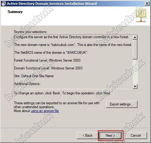Select the Forest Functional Level line
The height and width of the screenshot is (143, 151).
click(47, 60)
